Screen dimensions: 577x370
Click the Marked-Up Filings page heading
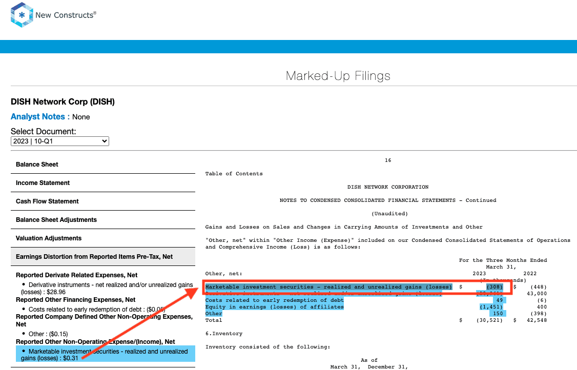[x=338, y=76]
